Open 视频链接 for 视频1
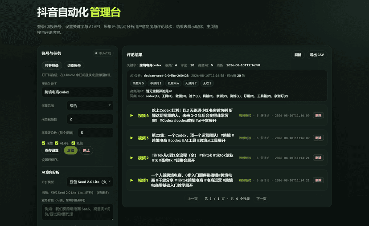The height and width of the screenshot is (226, 369). [x=245, y=181]
